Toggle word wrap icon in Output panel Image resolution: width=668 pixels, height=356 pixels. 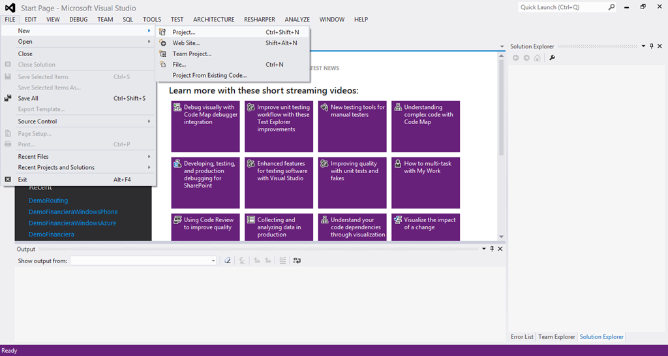point(297,261)
